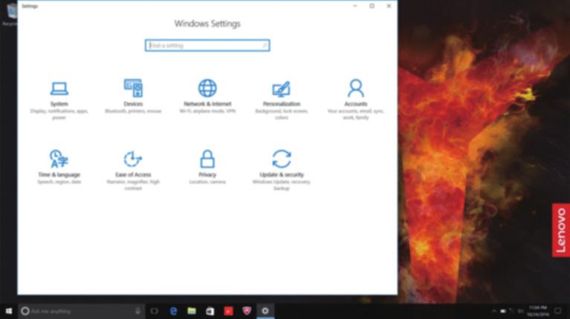Open the Time & language icon
570x319 pixels.
point(59,159)
